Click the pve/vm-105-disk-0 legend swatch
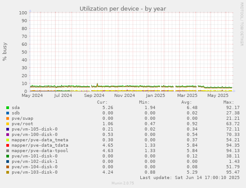This screenshot has width=246, height=188. pyautogui.click(x=8, y=129)
